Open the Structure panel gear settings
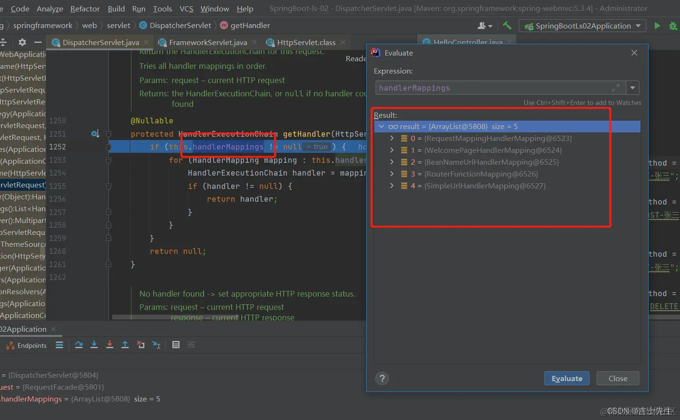680x420 pixels. pyautogui.click(x=22, y=42)
